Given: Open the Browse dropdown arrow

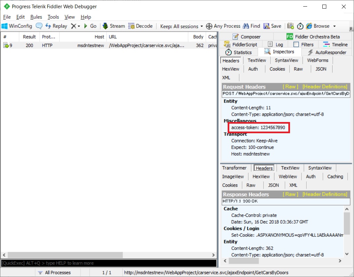Looking at the screenshot, I should click(x=334, y=26).
